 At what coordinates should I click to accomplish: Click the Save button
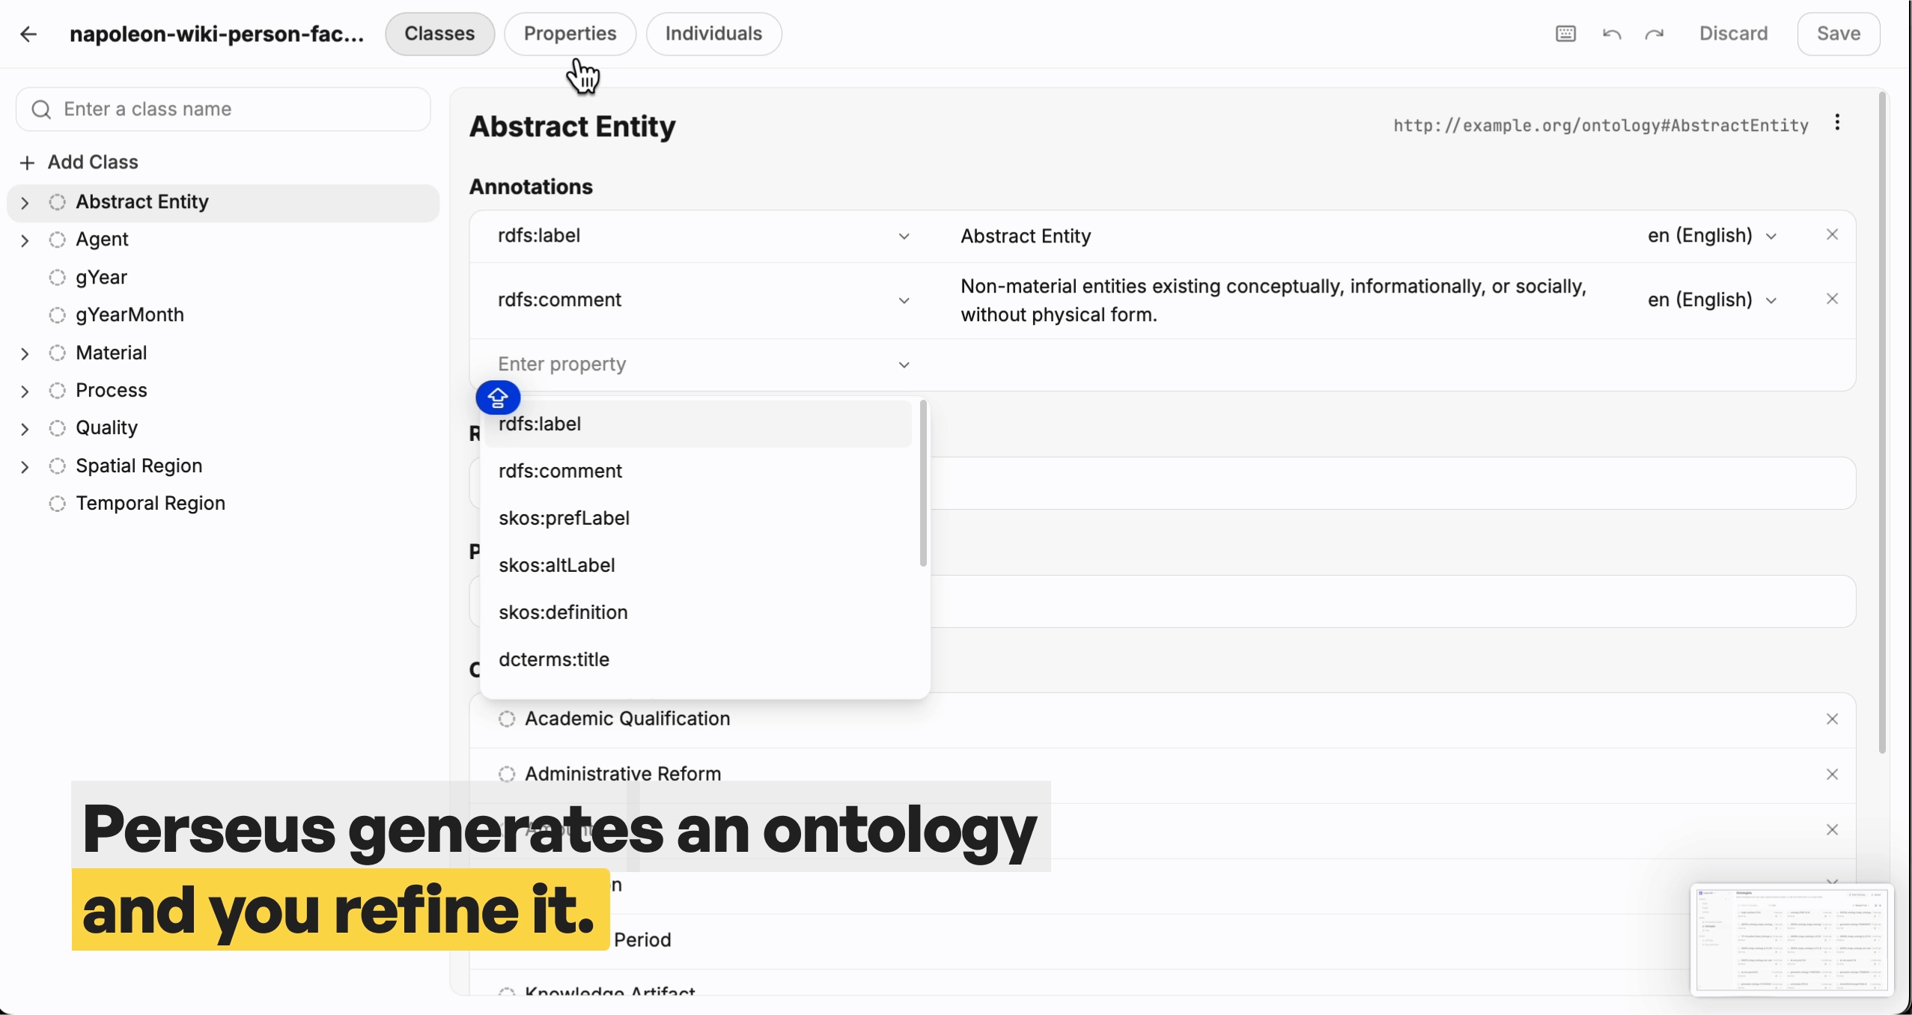click(x=1839, y=34)
